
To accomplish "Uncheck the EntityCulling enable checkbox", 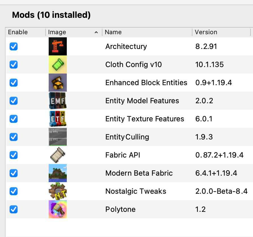I will pos(14,137).
